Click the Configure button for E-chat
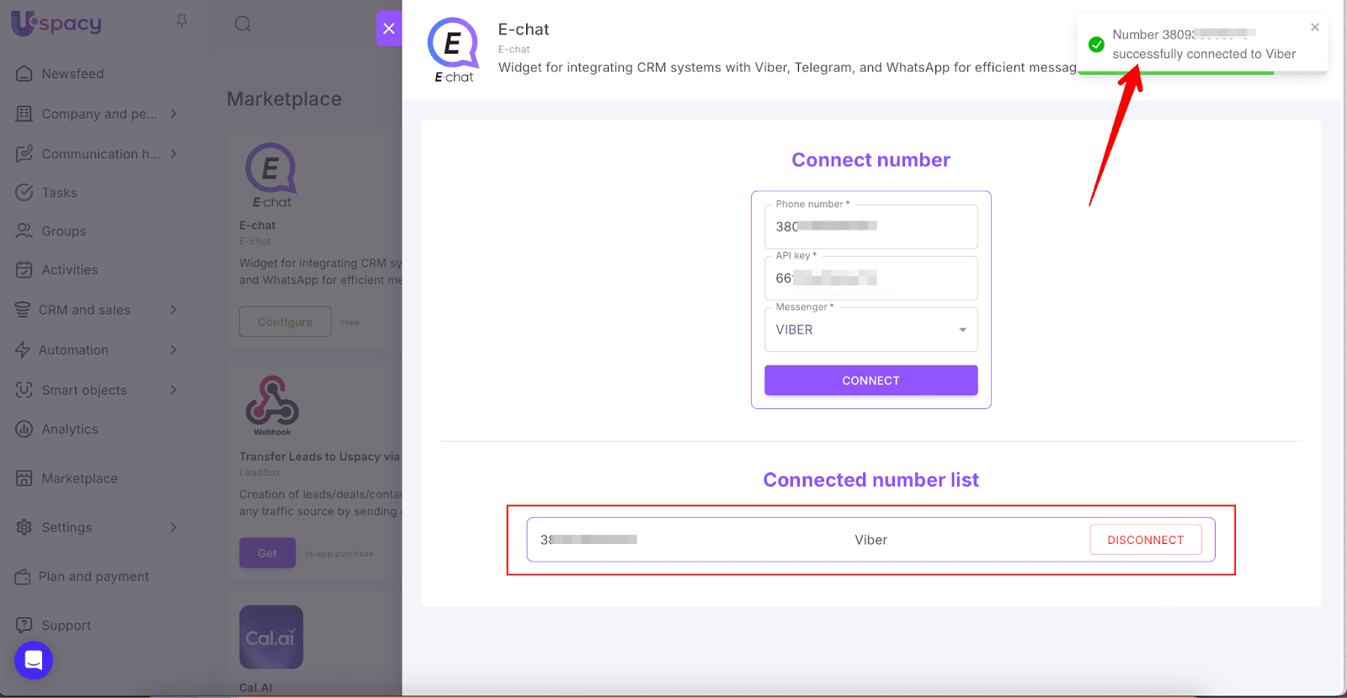1347x698 pixels. pyautogui.click(x=285, y=322)
